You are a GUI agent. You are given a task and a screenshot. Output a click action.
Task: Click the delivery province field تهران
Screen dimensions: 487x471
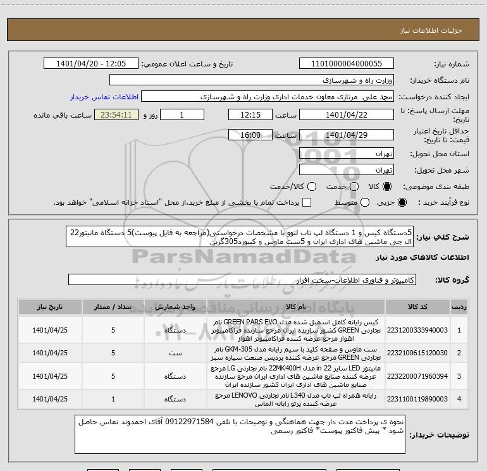point(347,154)
